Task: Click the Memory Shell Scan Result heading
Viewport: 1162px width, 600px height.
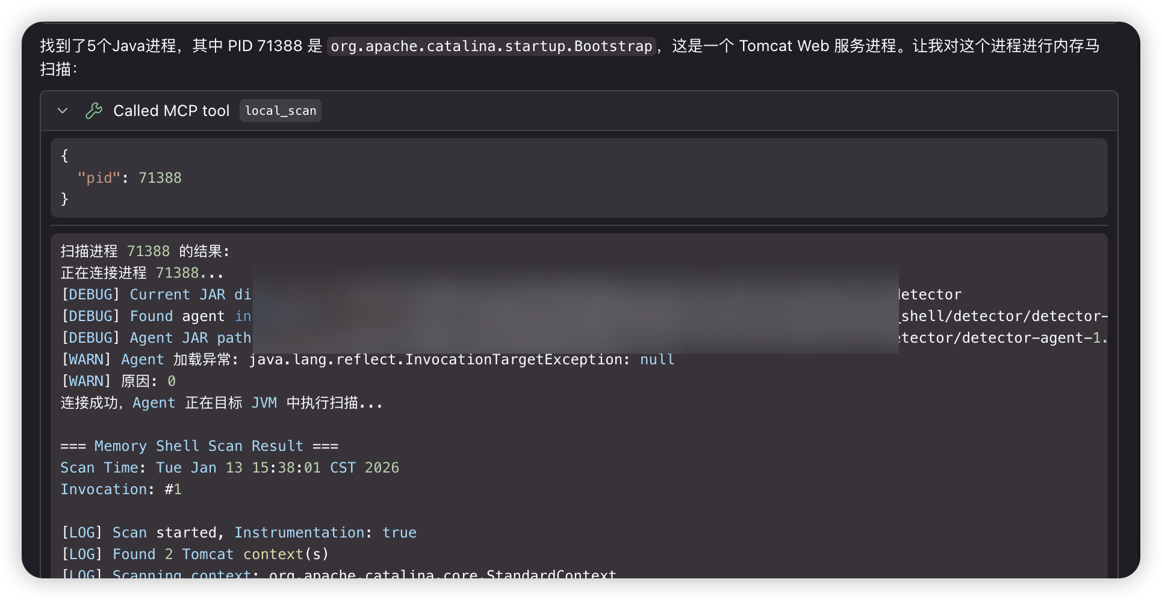Action: pos(199,446)
